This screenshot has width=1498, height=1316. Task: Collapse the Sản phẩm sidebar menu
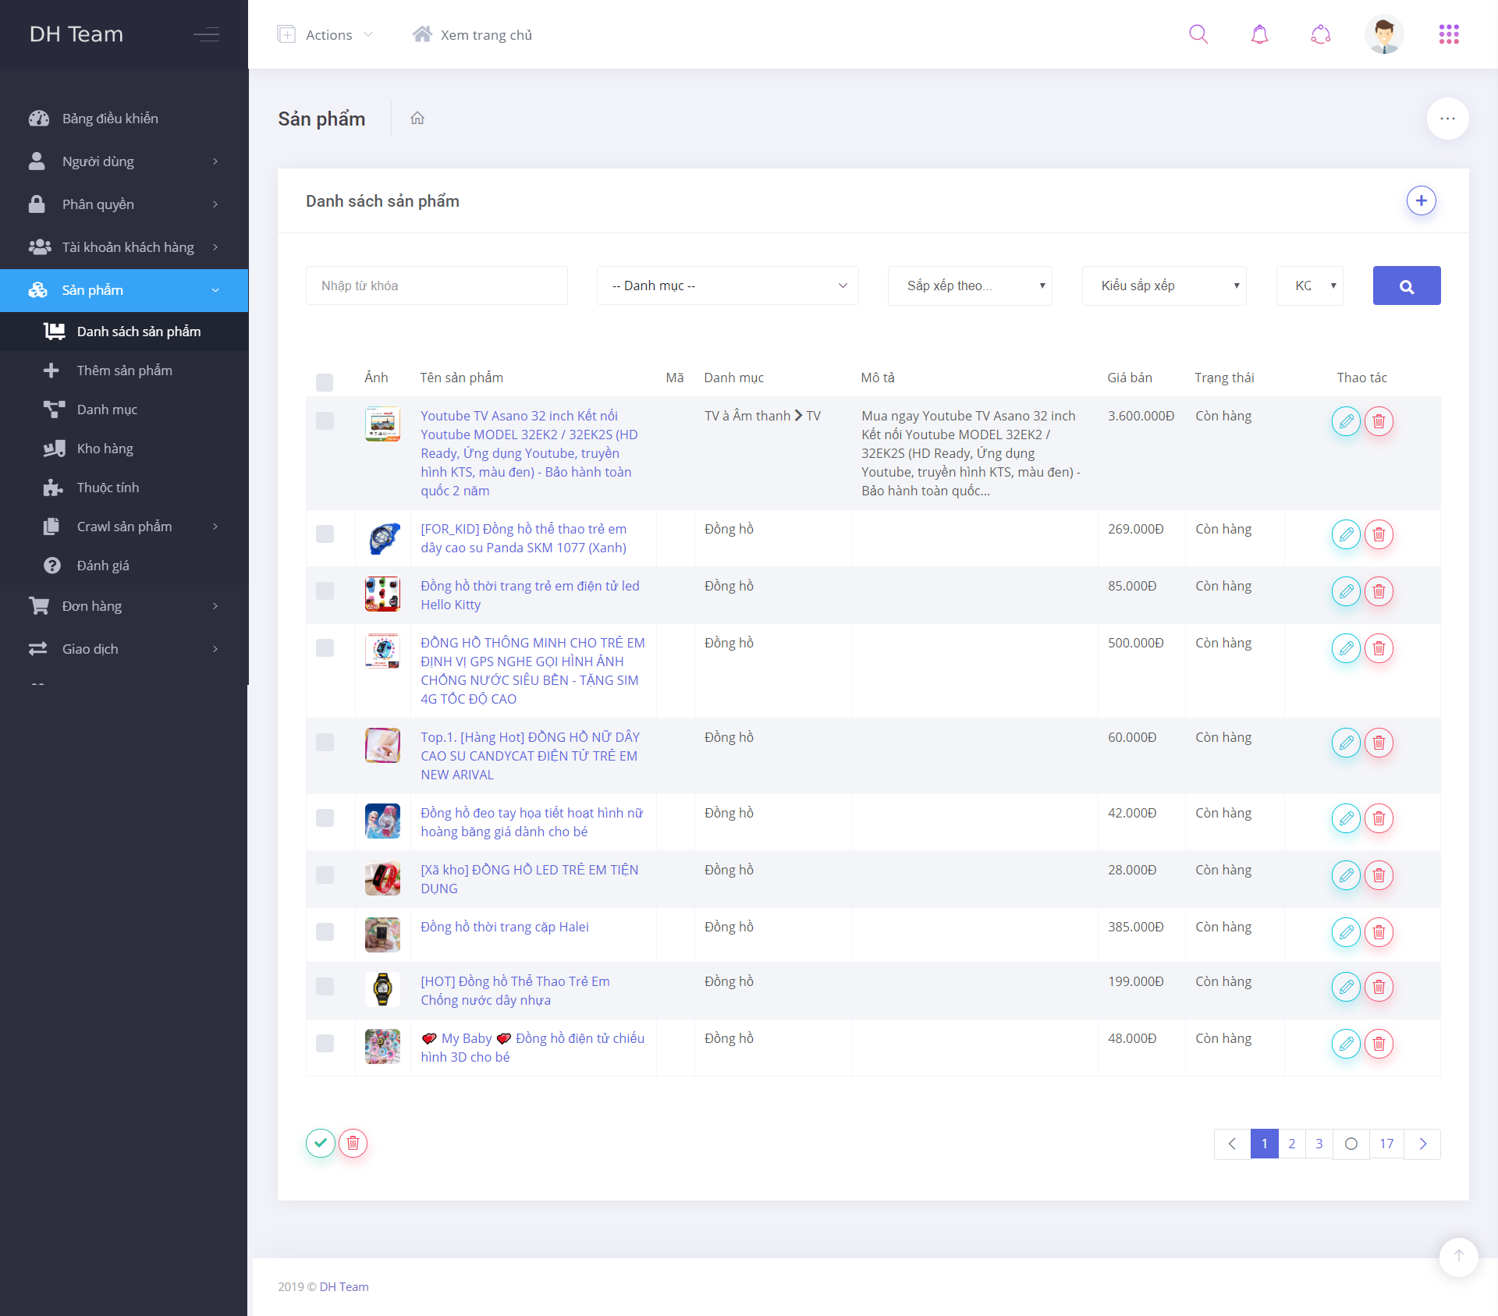124,290
